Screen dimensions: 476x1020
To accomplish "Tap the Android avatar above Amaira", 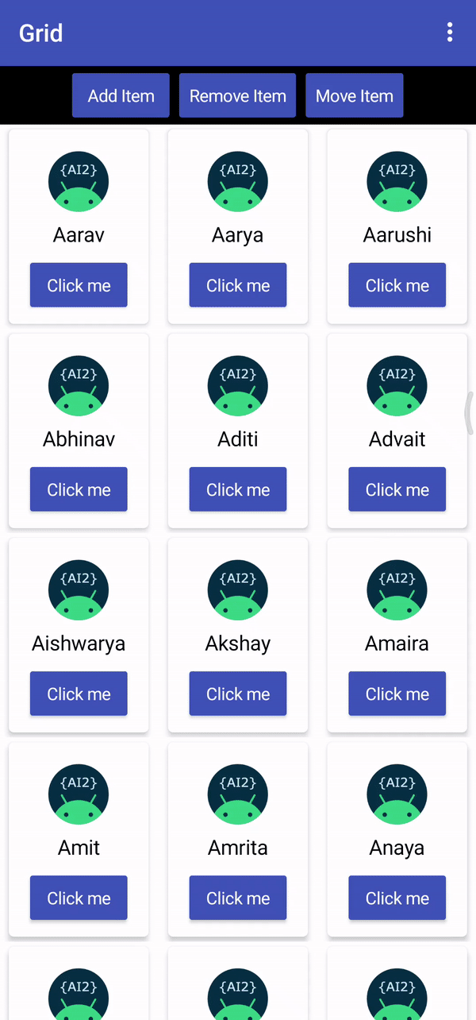I will click(397, 590).
